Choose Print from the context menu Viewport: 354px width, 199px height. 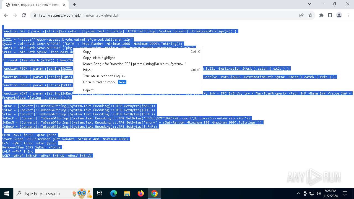138,70
